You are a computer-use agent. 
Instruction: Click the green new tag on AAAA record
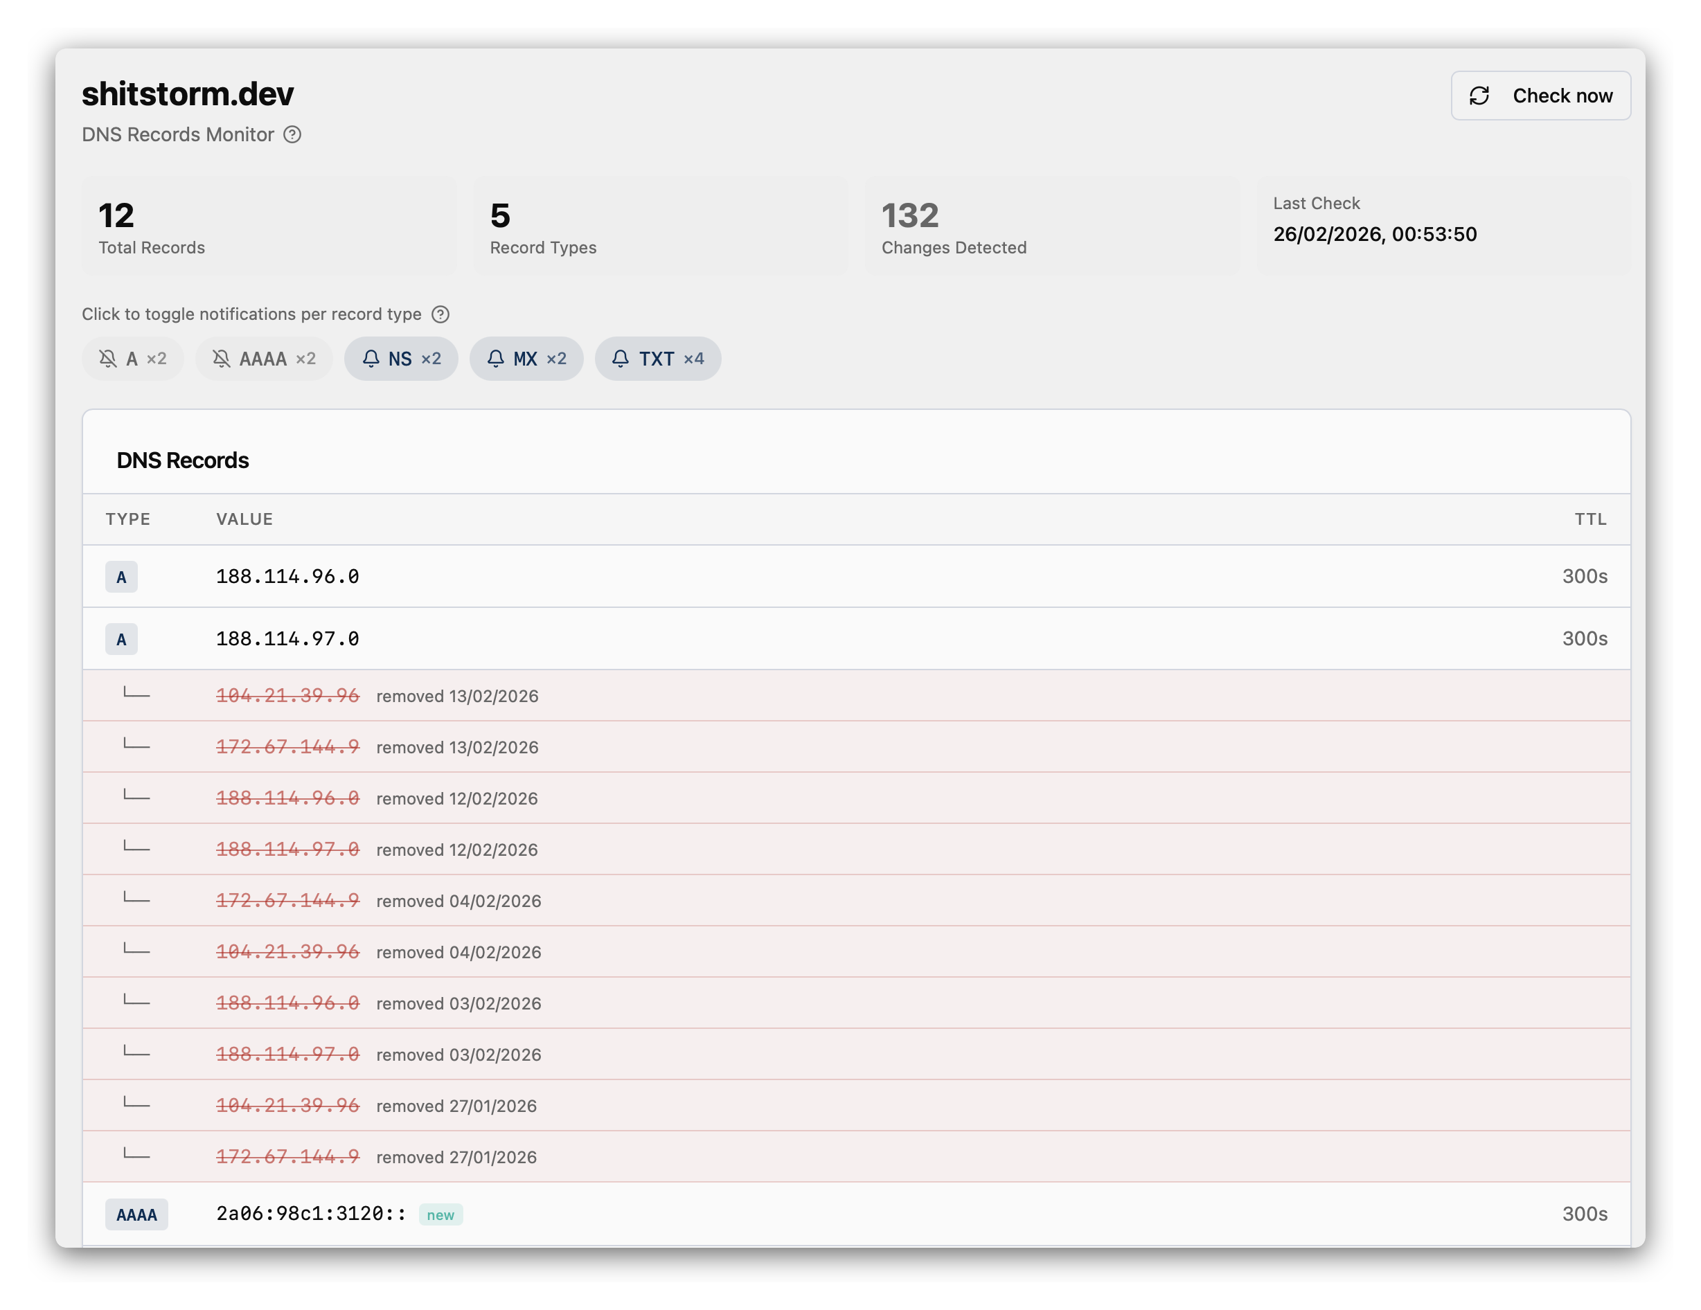pos(440,1214)
